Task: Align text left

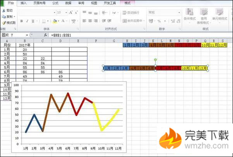Action: point(84,21)
